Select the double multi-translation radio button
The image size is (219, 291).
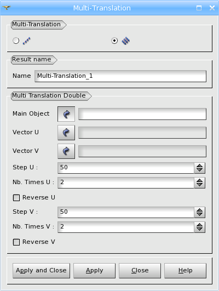click(114, 41)
